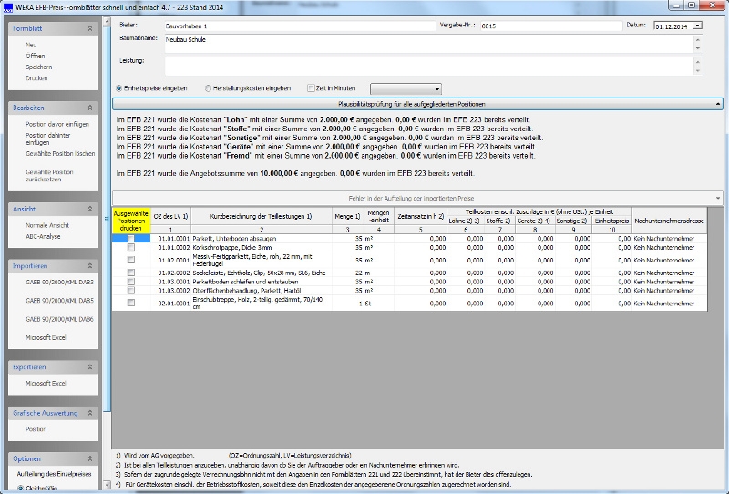
Task: Click the Zeitansatz in h column header
Action: 421,216
